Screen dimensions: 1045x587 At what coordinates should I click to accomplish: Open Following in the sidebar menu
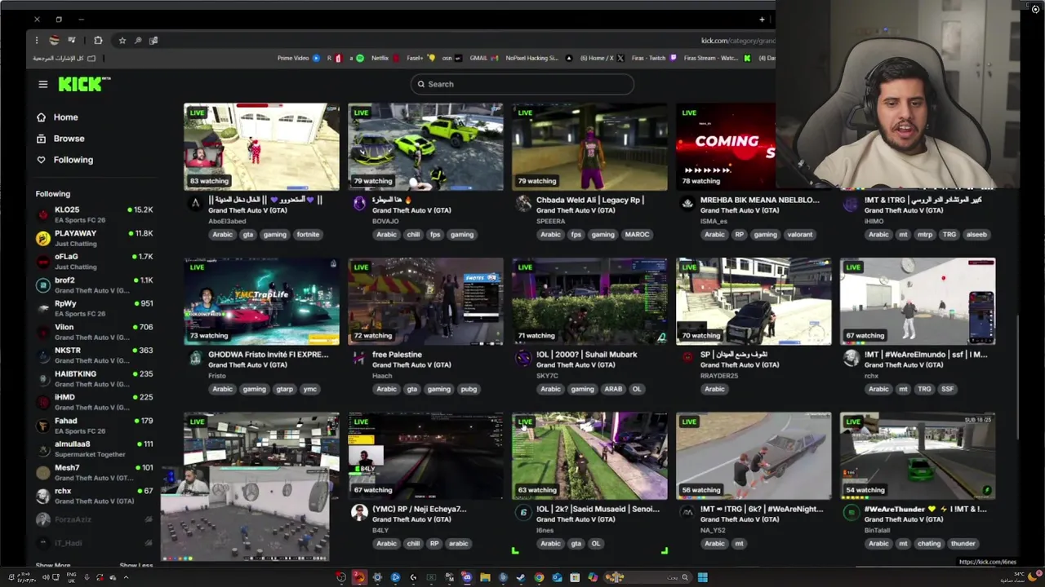point(73,160)
